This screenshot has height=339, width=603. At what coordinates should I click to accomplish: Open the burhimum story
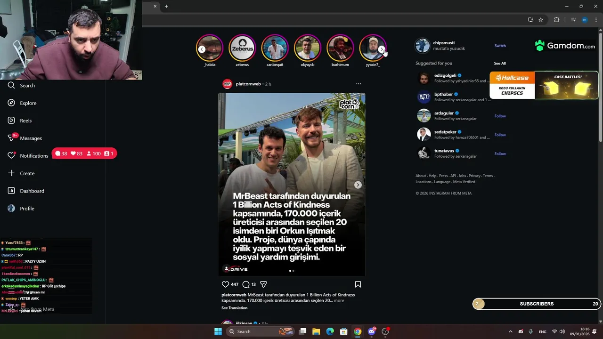point(340,48)
